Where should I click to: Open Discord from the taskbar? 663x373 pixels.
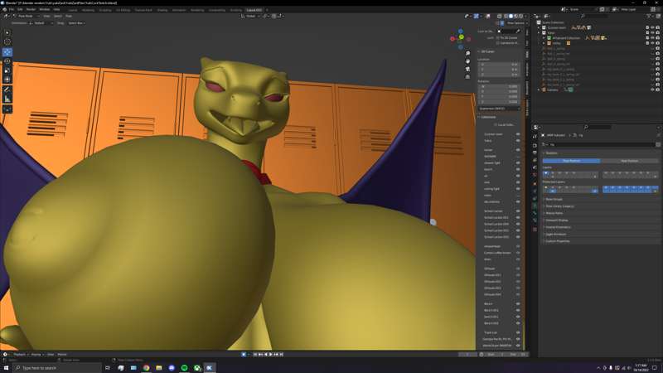pos(172,367)
